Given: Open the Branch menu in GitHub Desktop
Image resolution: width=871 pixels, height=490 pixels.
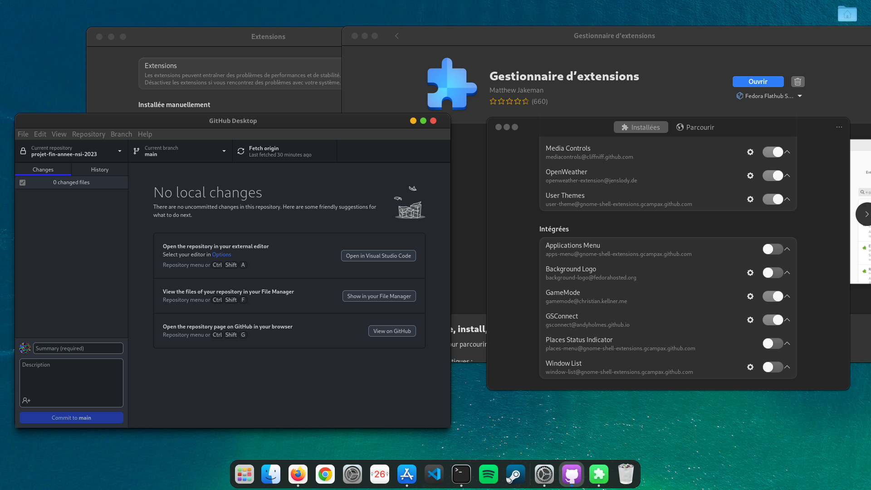Looking at the screenshot, I should pos(121,134).
